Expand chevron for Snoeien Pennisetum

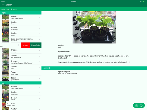[x=39, y=62]
